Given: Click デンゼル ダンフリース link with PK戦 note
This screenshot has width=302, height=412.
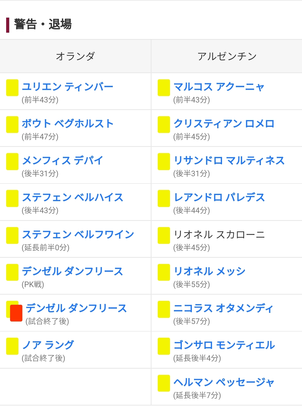Looking at the screenshot, I should tap(72, 271).
